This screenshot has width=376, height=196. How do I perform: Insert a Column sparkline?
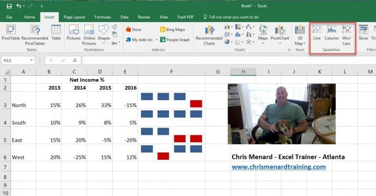coord(331,33)
